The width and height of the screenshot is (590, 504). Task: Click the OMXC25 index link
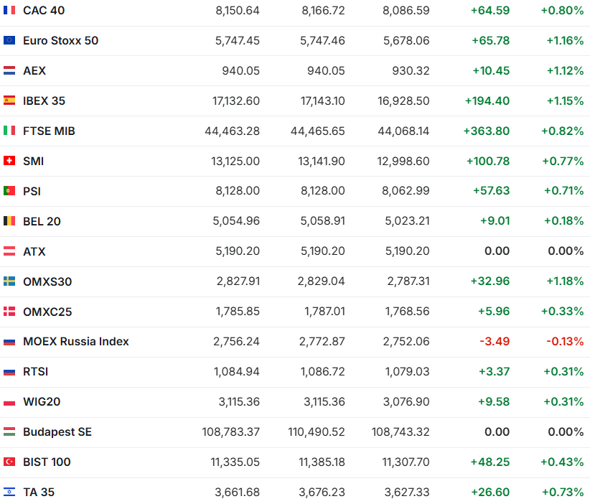click(47, 312)
